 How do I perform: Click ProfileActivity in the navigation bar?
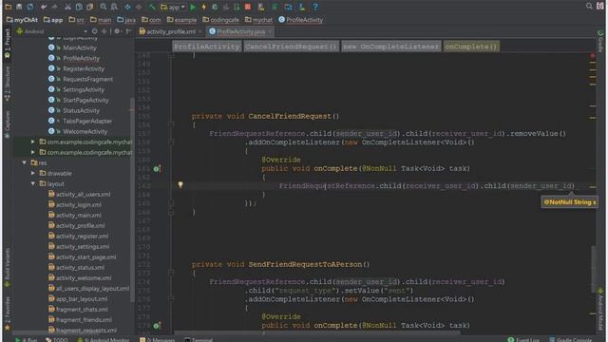click(x=301, y=19)
